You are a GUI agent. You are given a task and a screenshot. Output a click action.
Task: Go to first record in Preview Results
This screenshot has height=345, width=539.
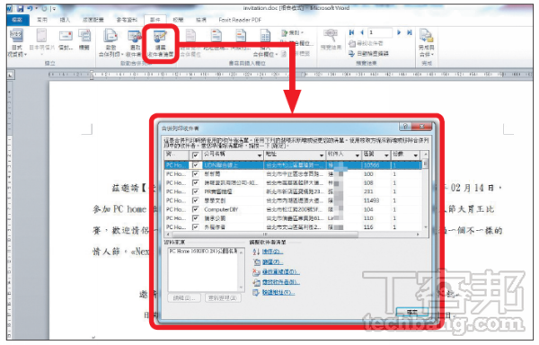point(351,32)
